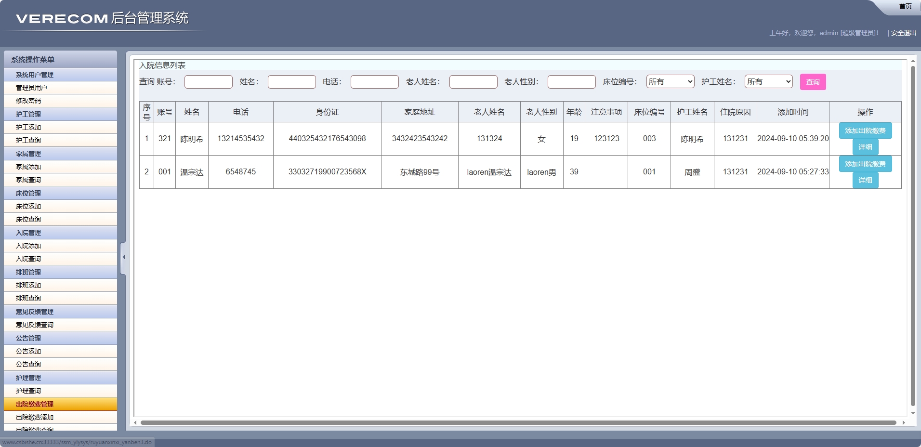The image size is (921, 447).
Task: Click ID number 33032719900723568X
Action: 327,172
